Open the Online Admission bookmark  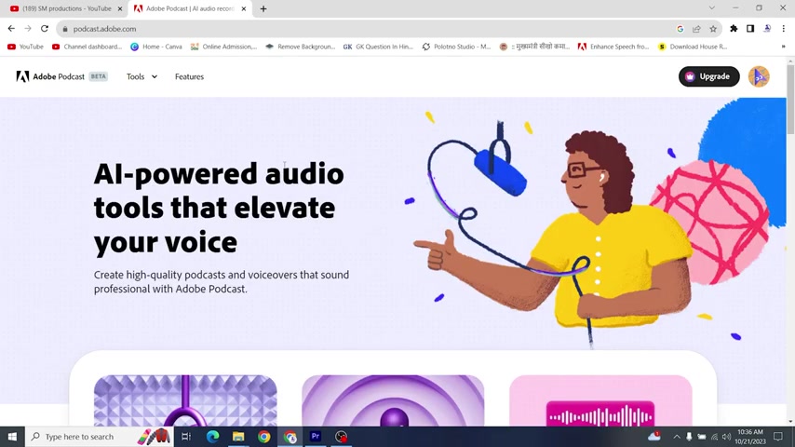coord(223,47)
